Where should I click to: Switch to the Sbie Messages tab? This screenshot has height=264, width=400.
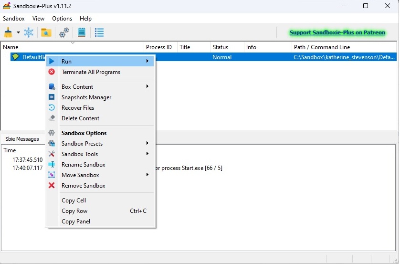click(x=22, y=139)
